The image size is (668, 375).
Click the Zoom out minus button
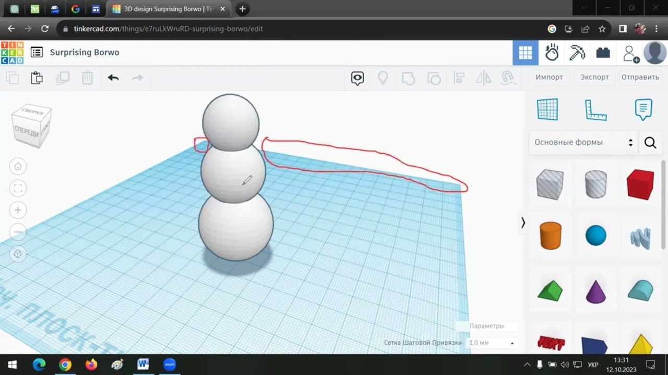(18, 232)
